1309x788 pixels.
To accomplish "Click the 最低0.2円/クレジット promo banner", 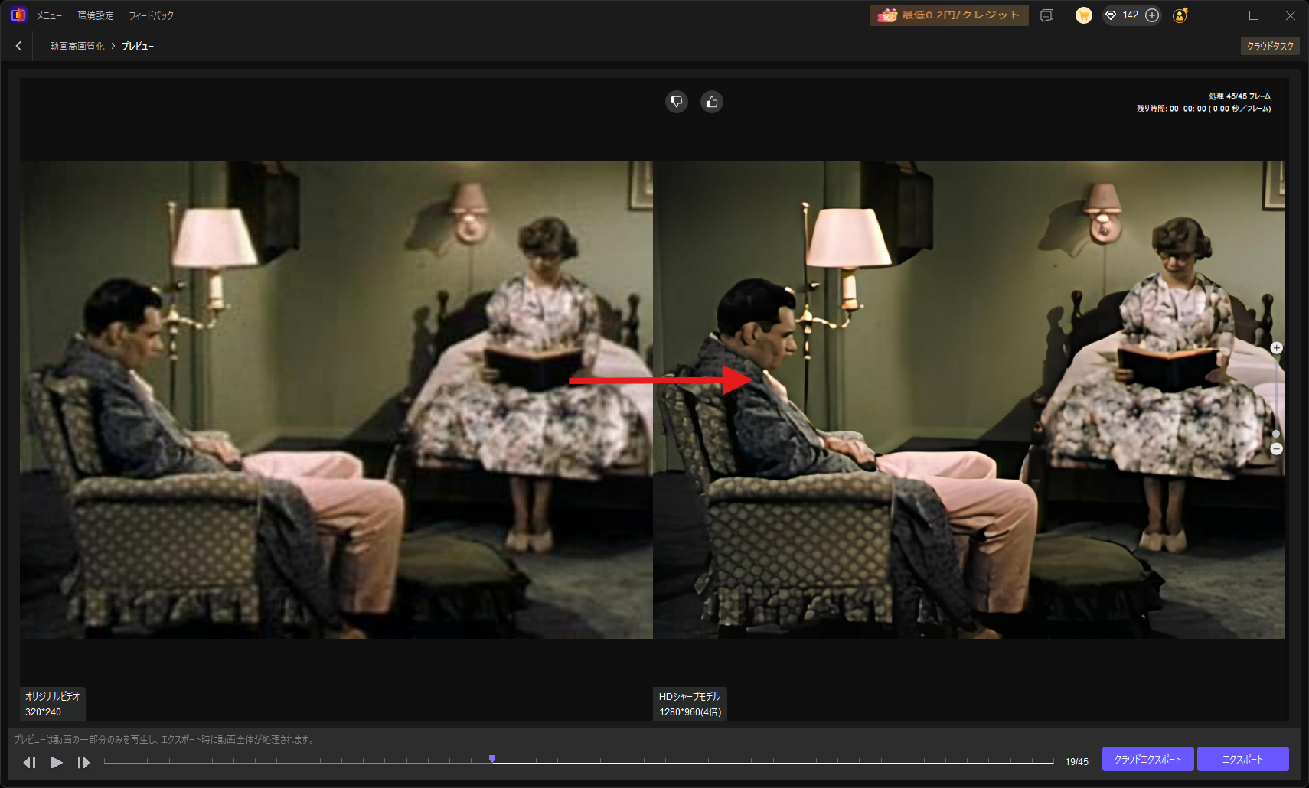I will (x=948, y=15).
